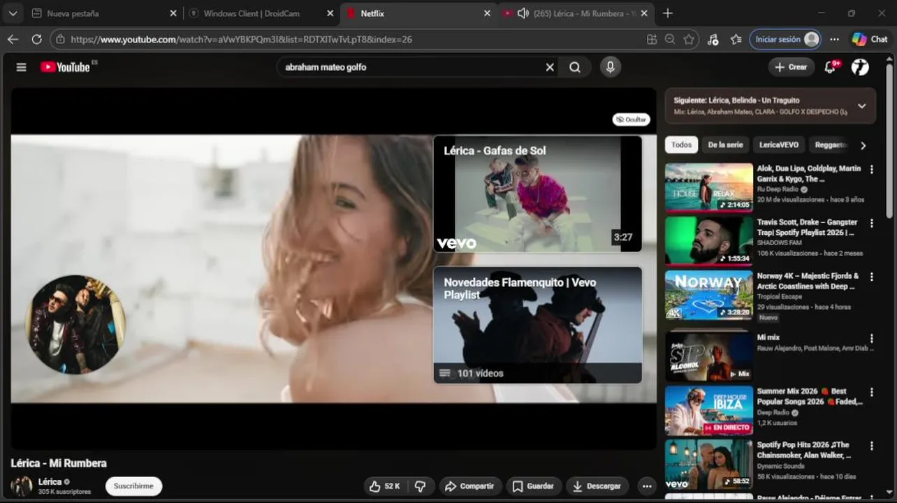Viewport: 897px width, 503px height.
Task: Open options for Mi mix
Action: point(871,338)
